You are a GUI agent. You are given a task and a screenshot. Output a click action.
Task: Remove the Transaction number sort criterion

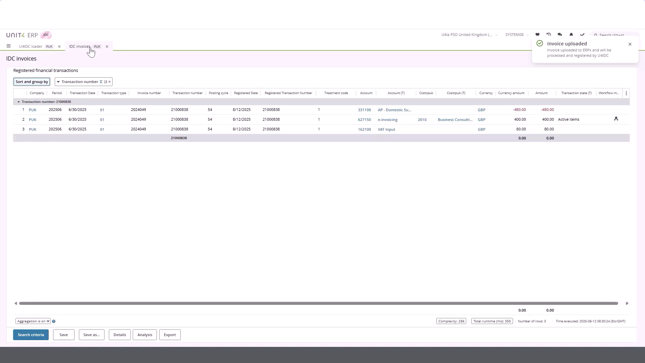pyautogui.click(x=110, y=82)
